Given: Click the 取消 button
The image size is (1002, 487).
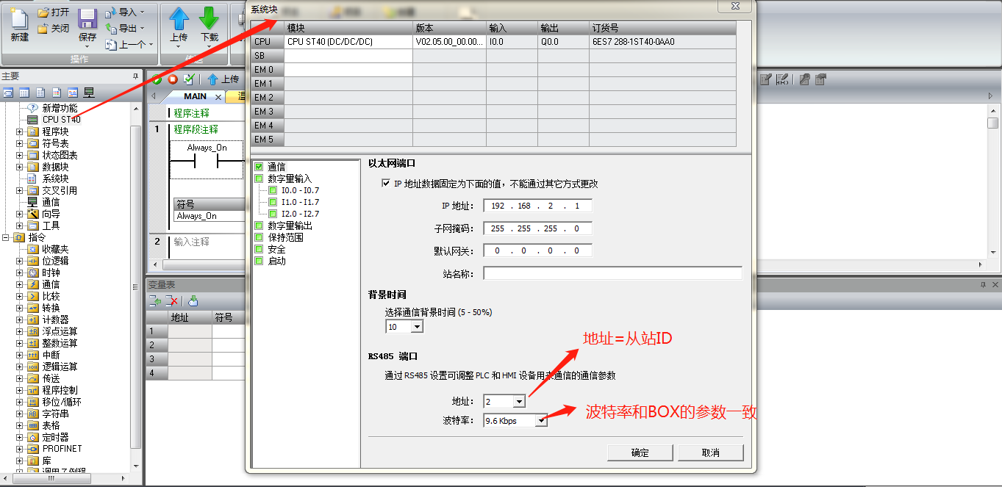Looking at the screenshot, I should tap(710, 452).
